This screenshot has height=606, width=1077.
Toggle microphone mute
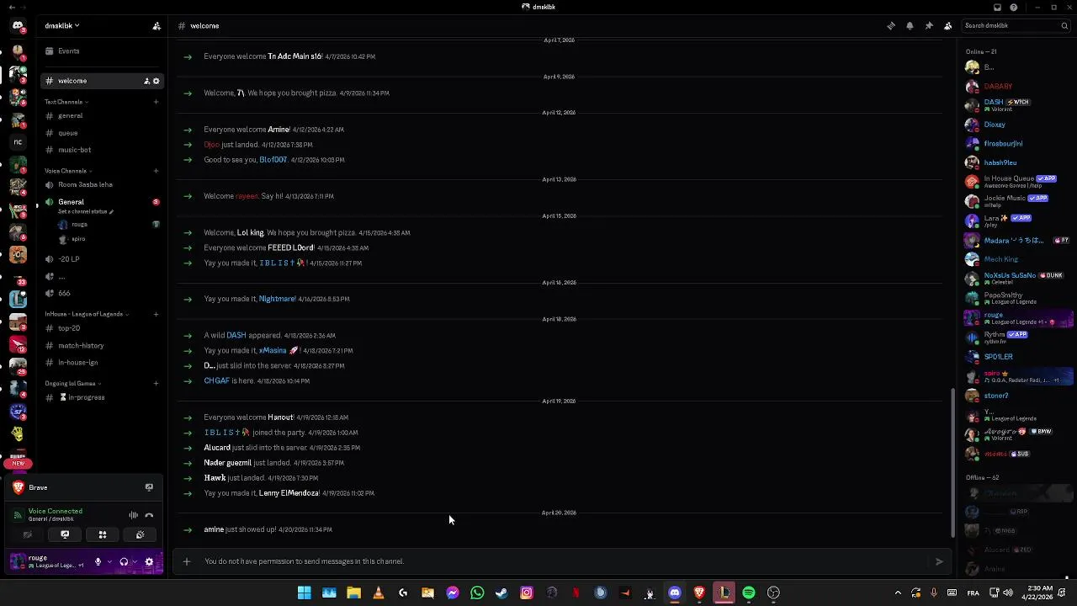[98, 561]
